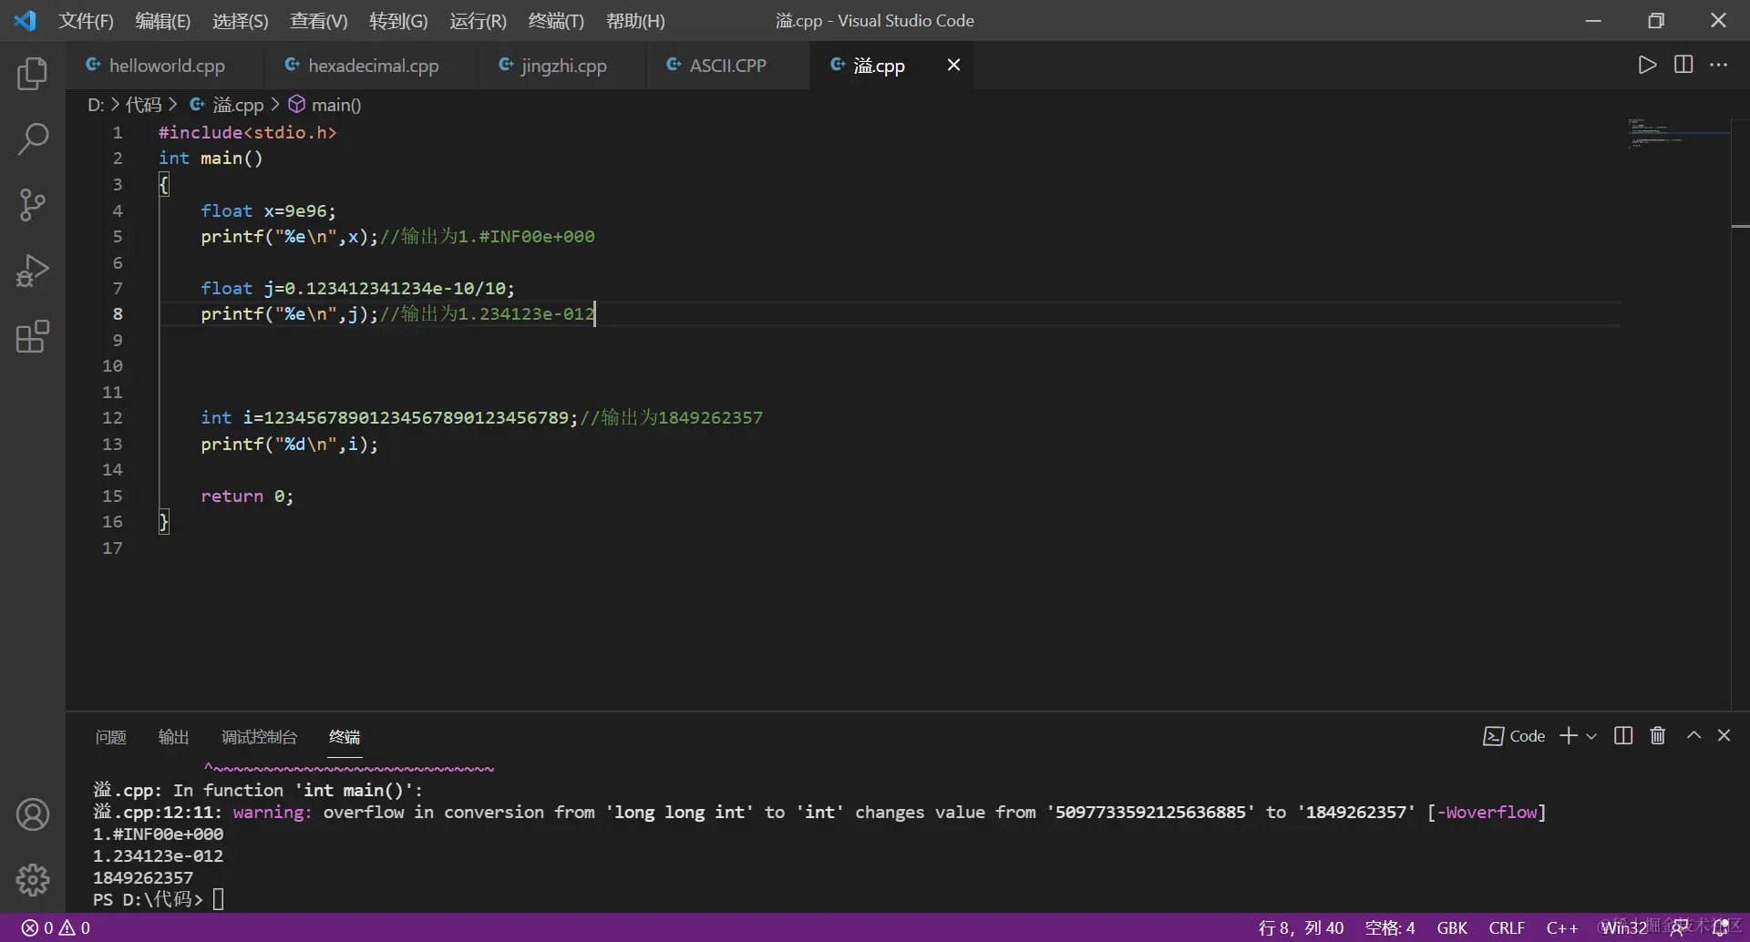The width and height of the screenshot is (1750, 942).
Task: Switch to the 调试控制台 panel tab
Action: click(x=258, y=737)
